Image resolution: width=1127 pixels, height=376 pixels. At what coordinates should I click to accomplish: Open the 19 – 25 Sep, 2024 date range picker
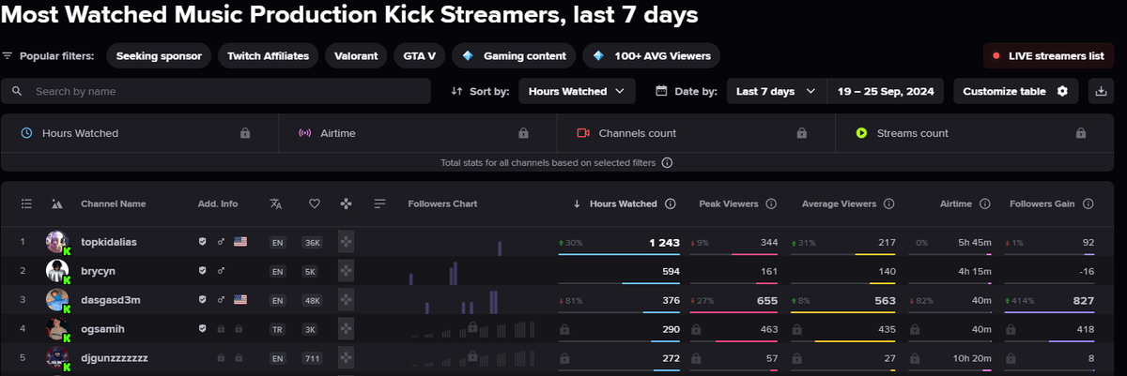(886, 91)
